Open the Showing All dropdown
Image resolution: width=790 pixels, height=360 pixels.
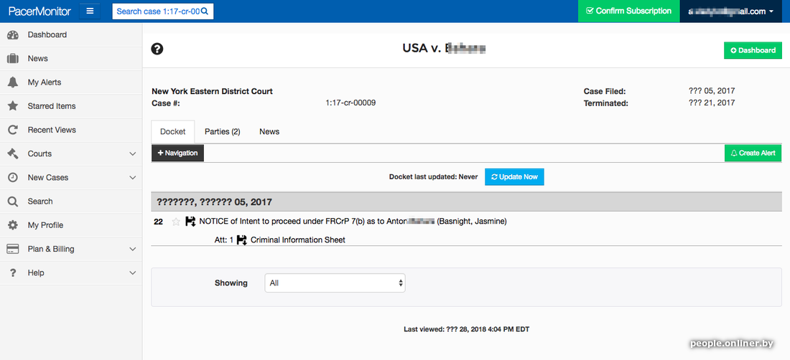click(x=335, y=283)
